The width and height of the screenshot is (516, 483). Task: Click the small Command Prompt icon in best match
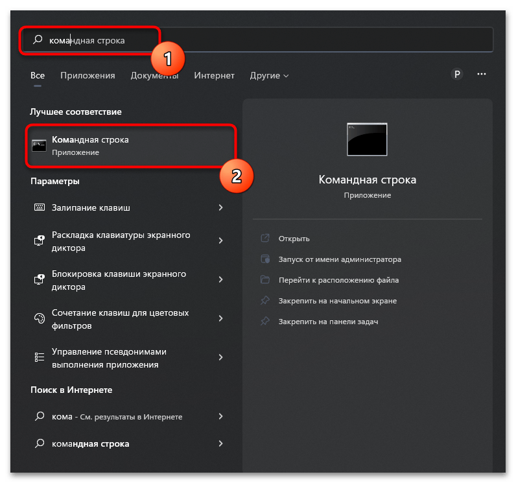click(x=39, y=146)
